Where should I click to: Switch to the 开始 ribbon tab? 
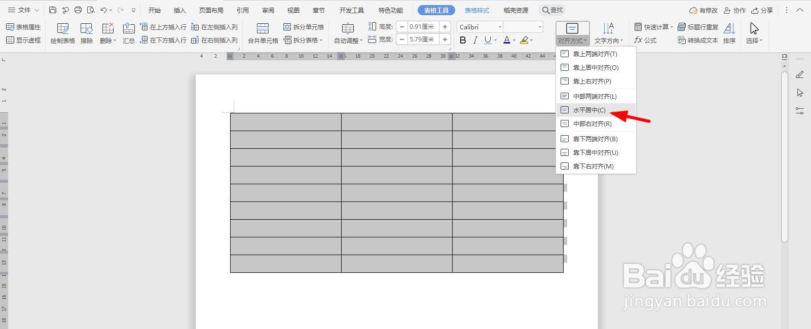[155, 10]
